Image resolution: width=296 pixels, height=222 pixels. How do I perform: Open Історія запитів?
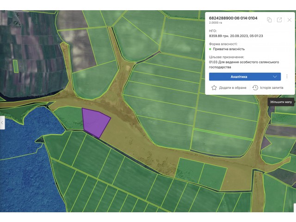click(x=268, y=87)
